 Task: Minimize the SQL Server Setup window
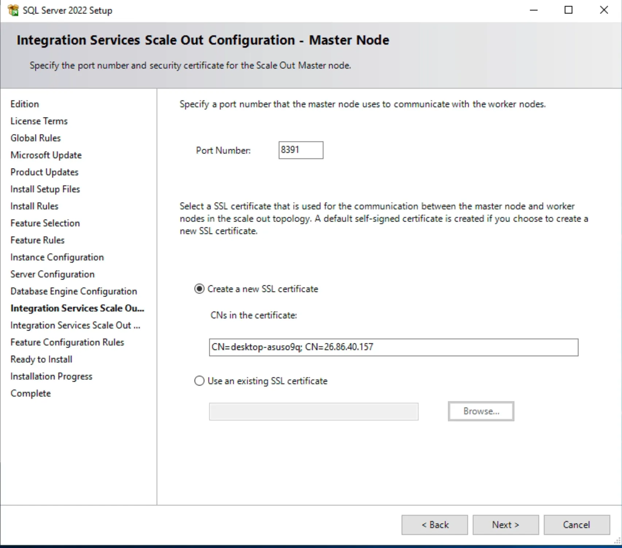[534, 10]
